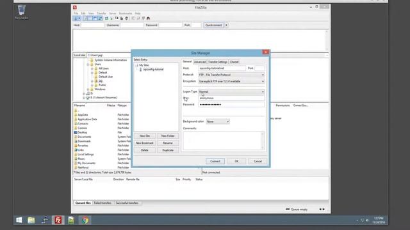Click the Comments box vertical scrollbar
The image size is (410, 230).
click(263, 141)
